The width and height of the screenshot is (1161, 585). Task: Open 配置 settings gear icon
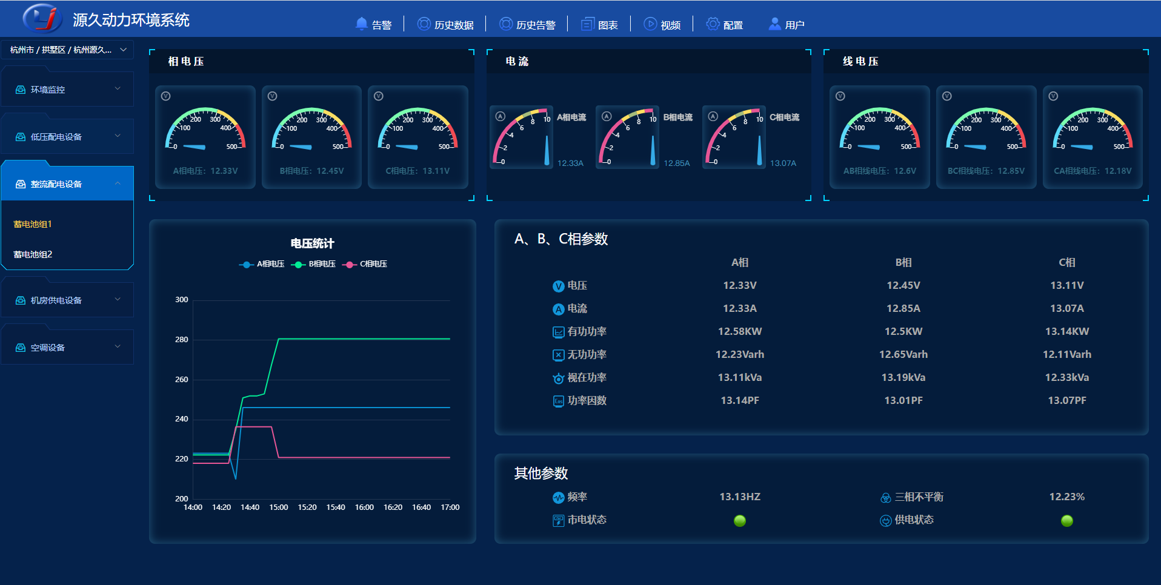pos(713,24)
